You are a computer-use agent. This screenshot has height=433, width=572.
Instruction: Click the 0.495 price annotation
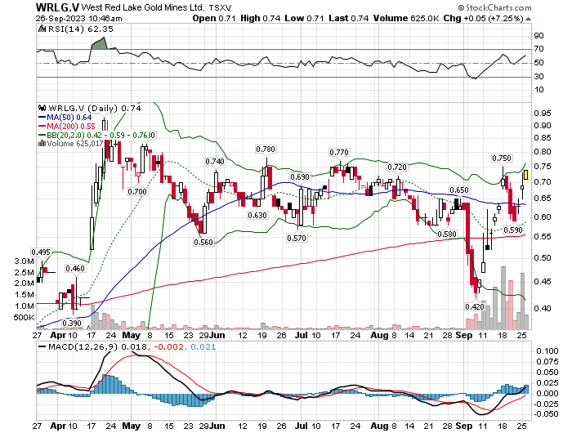tap(41, 252)
